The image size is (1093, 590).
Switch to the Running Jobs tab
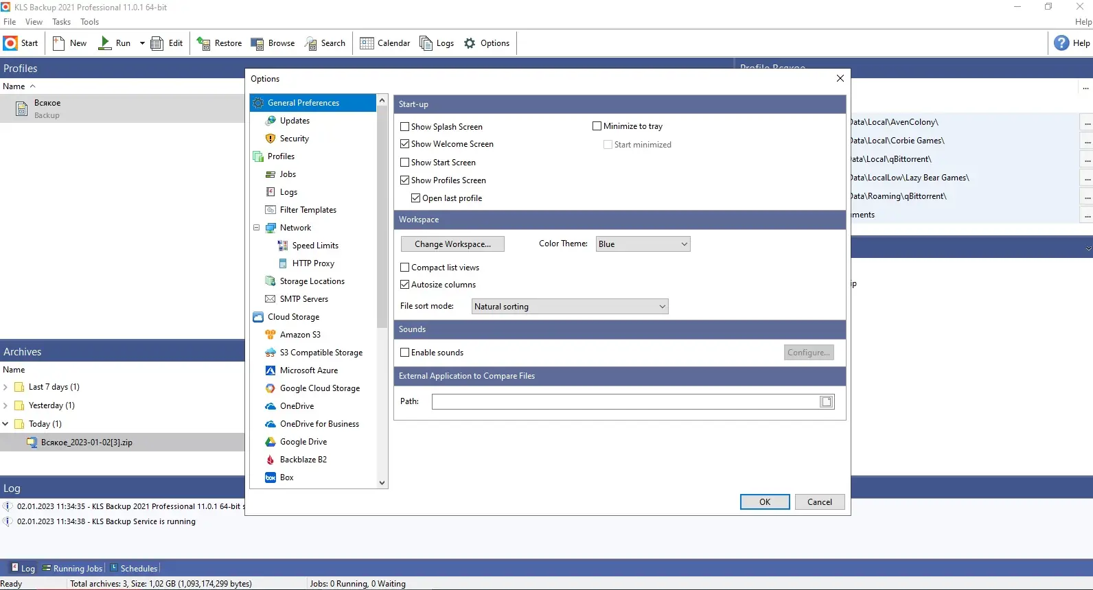73,569
